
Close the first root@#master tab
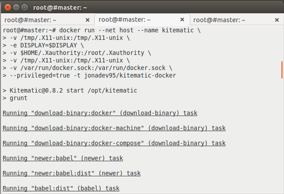(x=88, y=20)
